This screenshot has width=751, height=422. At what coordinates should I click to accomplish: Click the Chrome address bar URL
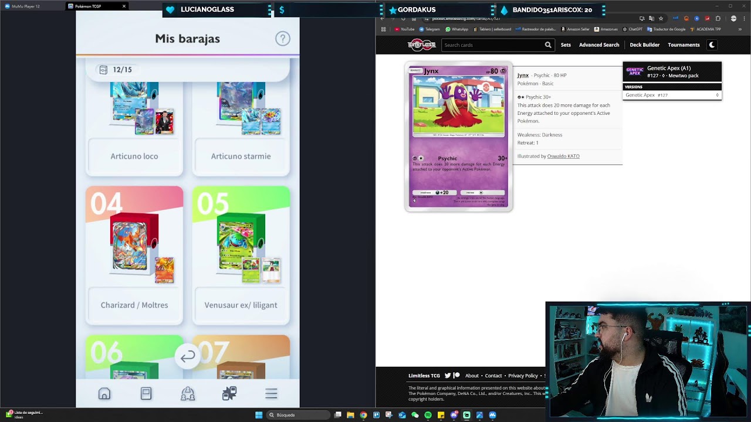[x=466, y=19]
